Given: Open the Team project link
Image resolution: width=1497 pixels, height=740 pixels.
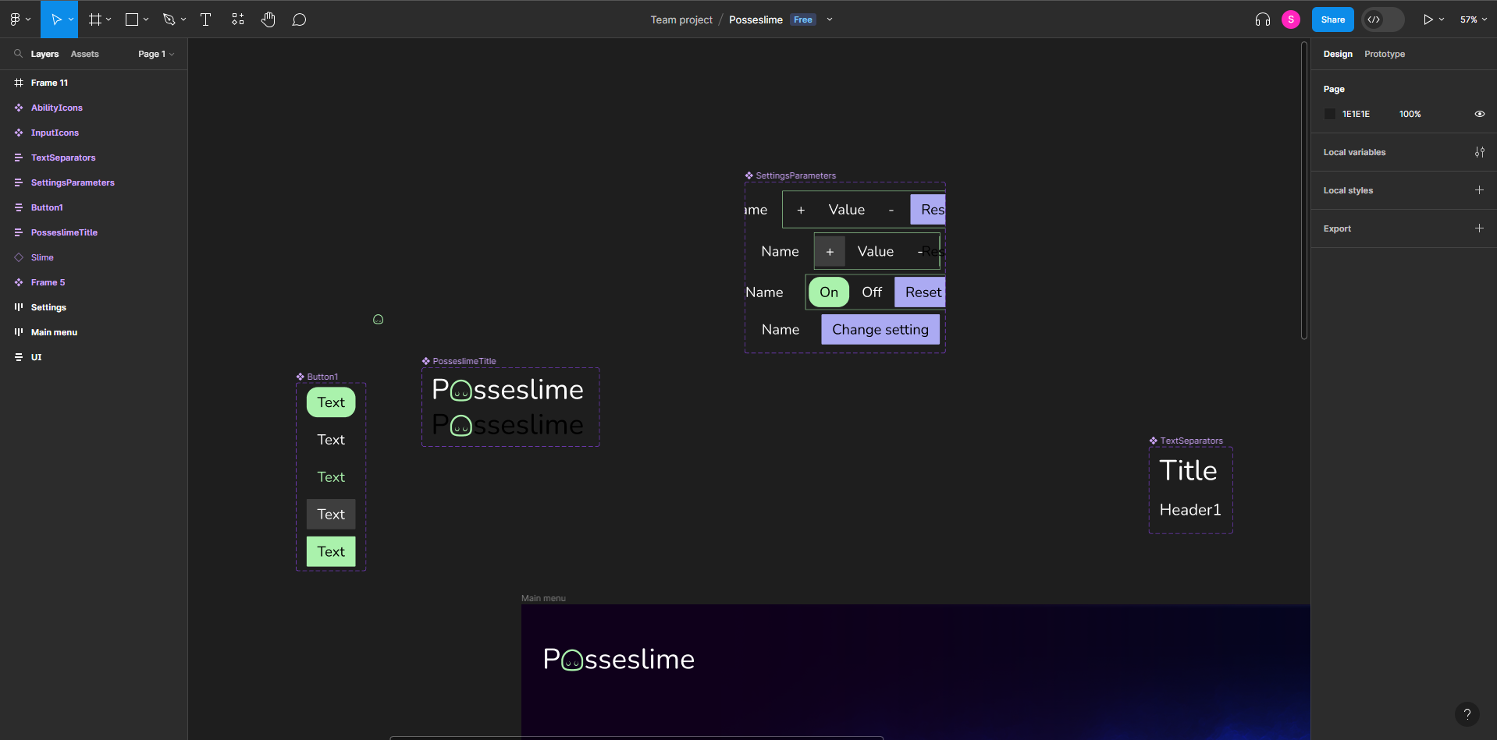Looking at the screenshot, I should (x=681, y=19).
